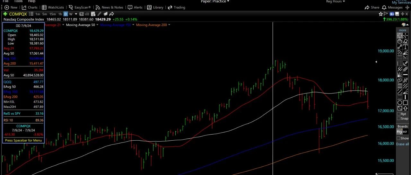Click the Share button at top right
The image size is (411, 175).
coord(372,7)
